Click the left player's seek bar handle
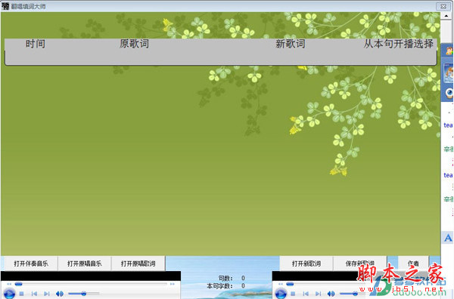The width and height of the screenshot is (454, 299). click(18, 284)
